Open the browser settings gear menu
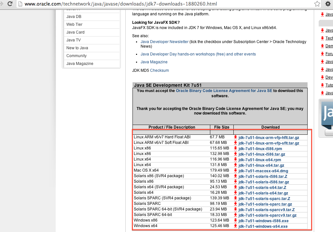This screenshot has height=232, width=333. (328, 4)
